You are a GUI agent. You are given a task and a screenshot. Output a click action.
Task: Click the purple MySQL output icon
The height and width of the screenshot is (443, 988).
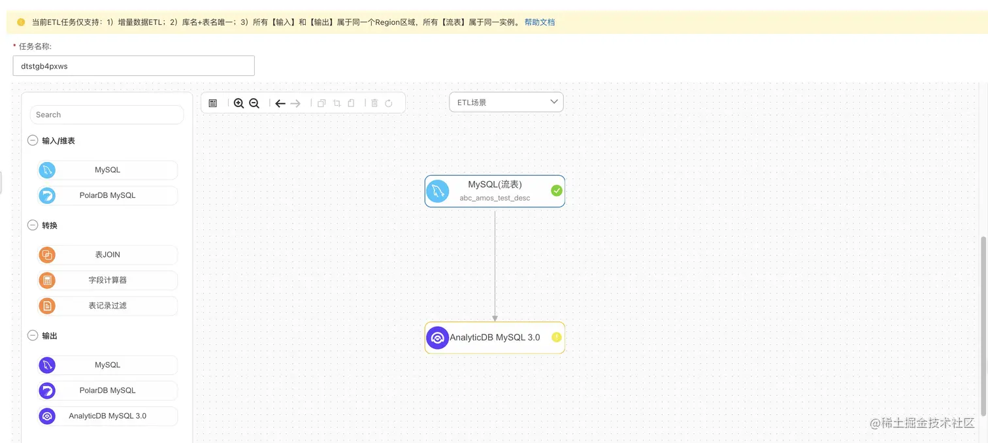(x=47, y=365)
